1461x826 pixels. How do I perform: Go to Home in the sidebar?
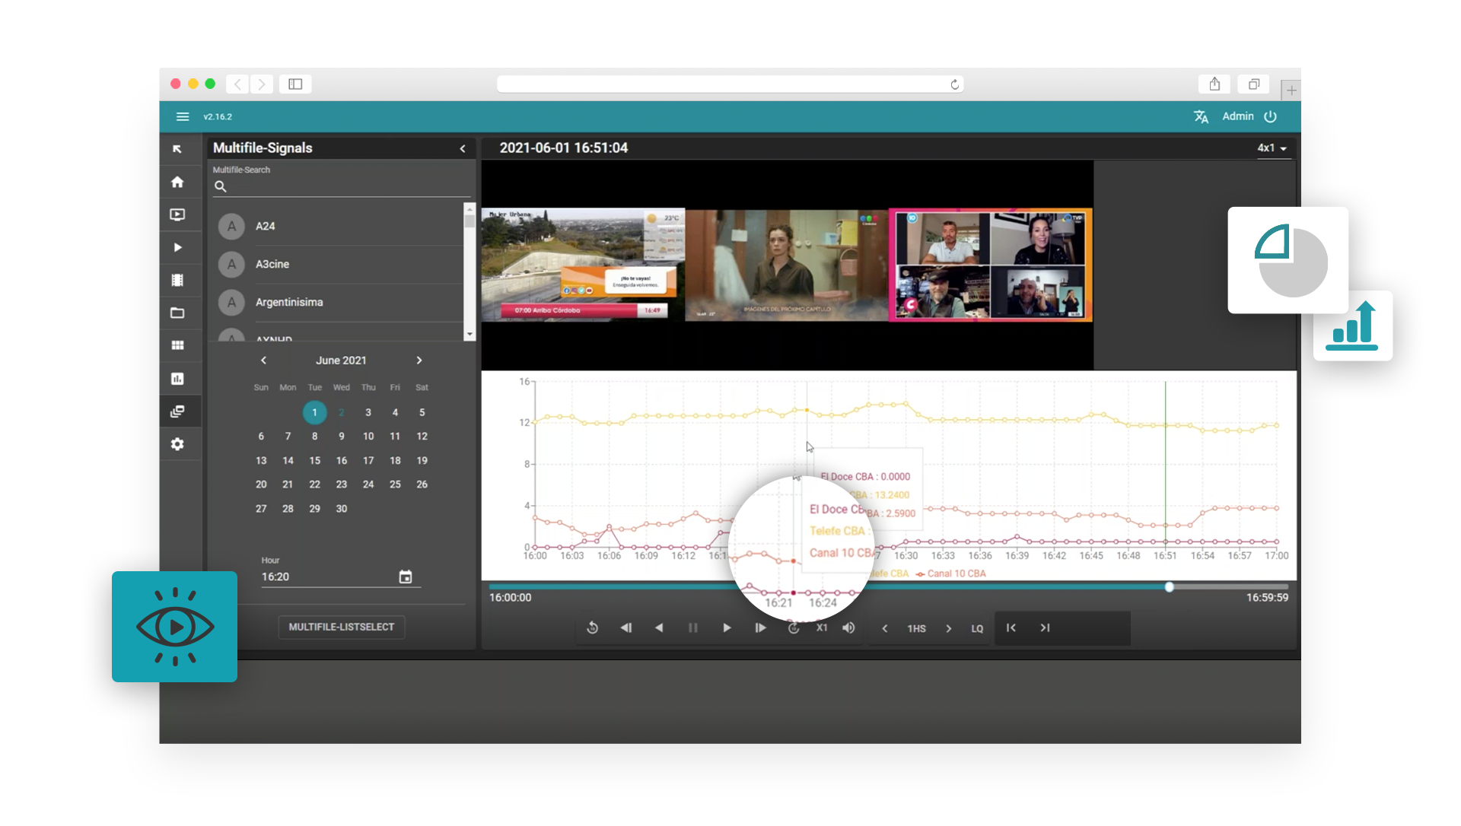[x=177, y=182]
